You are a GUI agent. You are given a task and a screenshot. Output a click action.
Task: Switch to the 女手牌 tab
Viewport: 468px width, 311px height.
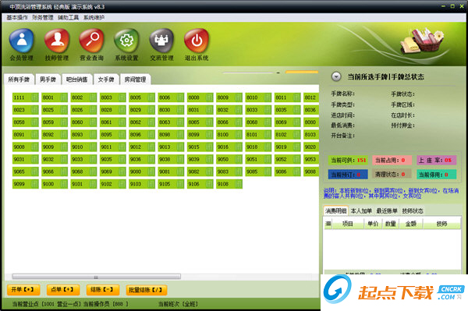click(106, 80)
